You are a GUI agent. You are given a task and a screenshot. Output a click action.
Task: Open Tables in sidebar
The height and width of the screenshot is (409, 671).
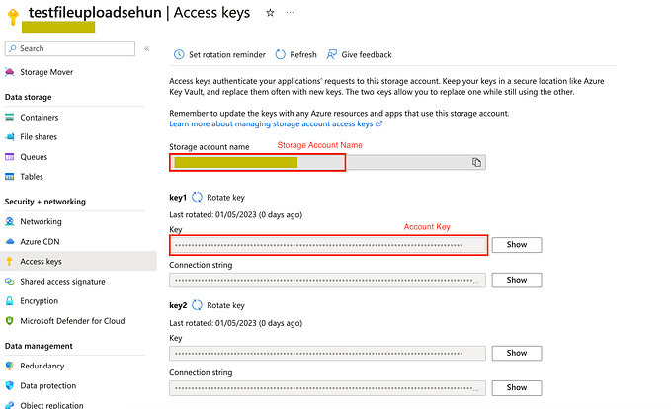click(32, 177)
